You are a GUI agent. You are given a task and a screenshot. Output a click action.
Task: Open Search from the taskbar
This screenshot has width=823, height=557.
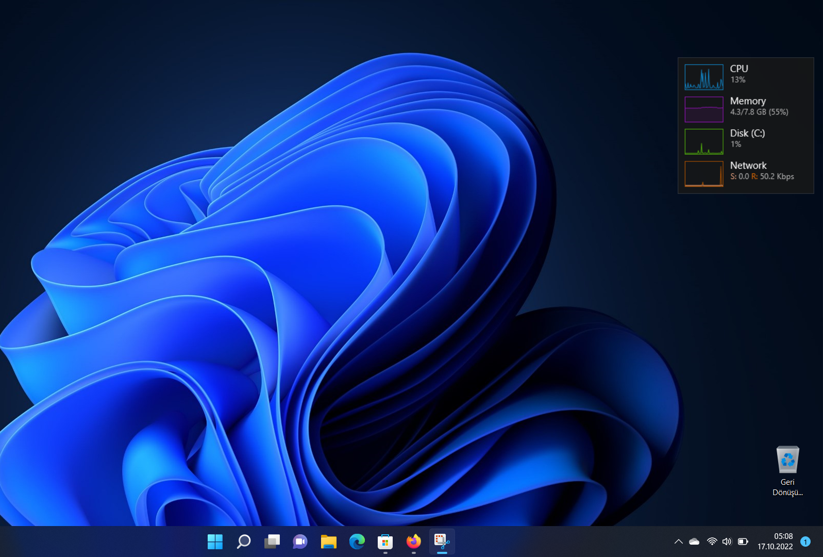[x=243, y=542]
